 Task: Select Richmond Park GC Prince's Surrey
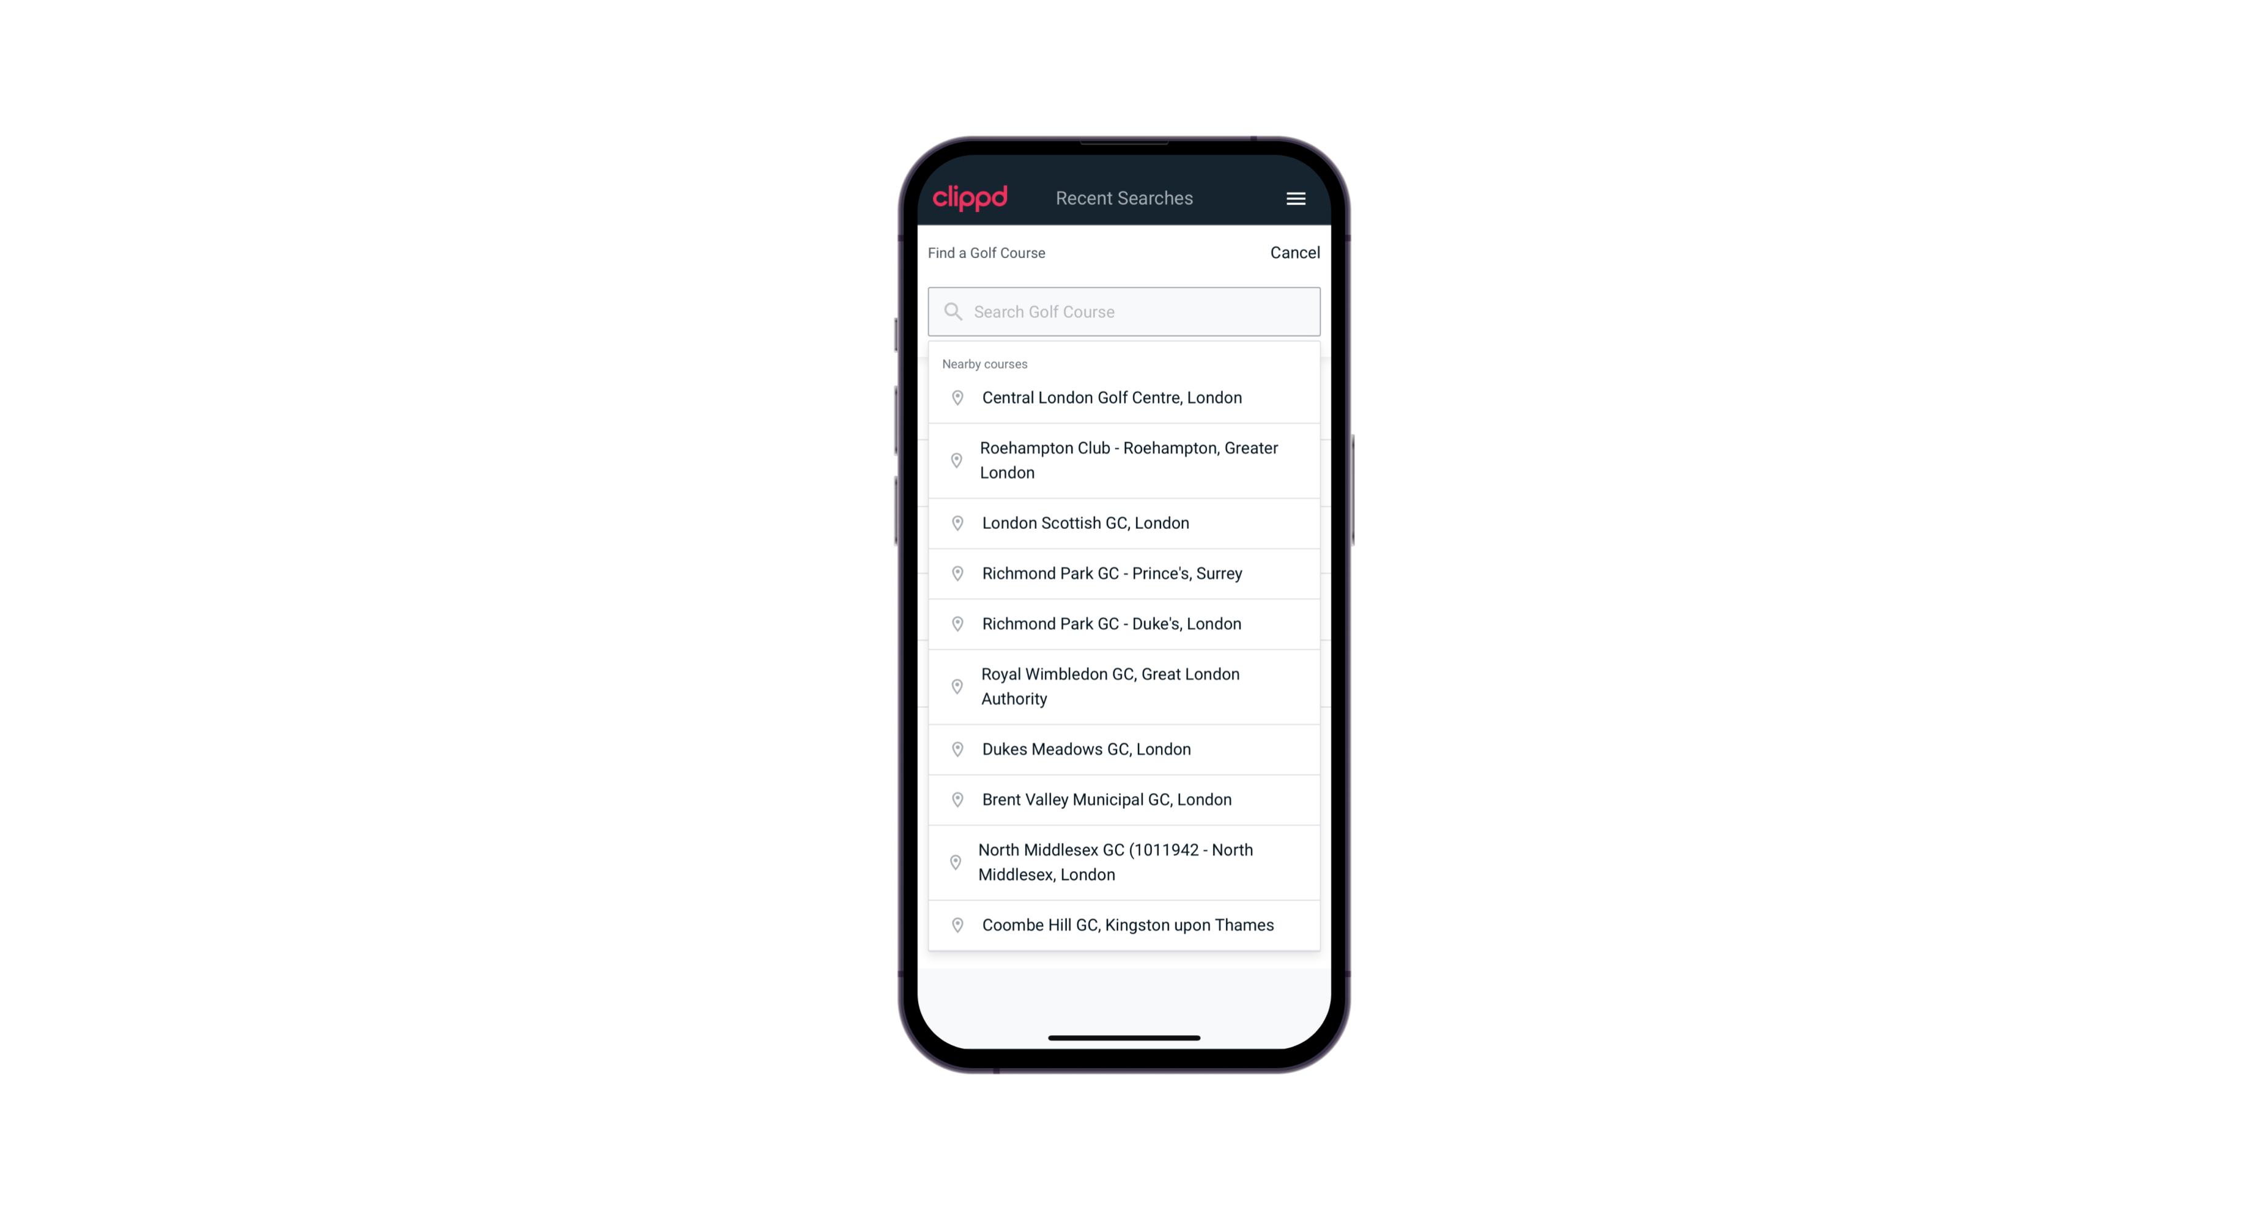[x=1125, y=574]
